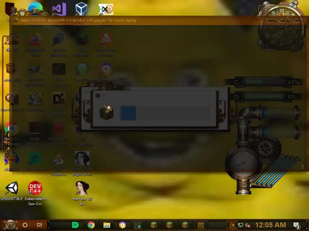
Task: Open File Explorer from the taskbar
Action: click(x=107, y=225)
